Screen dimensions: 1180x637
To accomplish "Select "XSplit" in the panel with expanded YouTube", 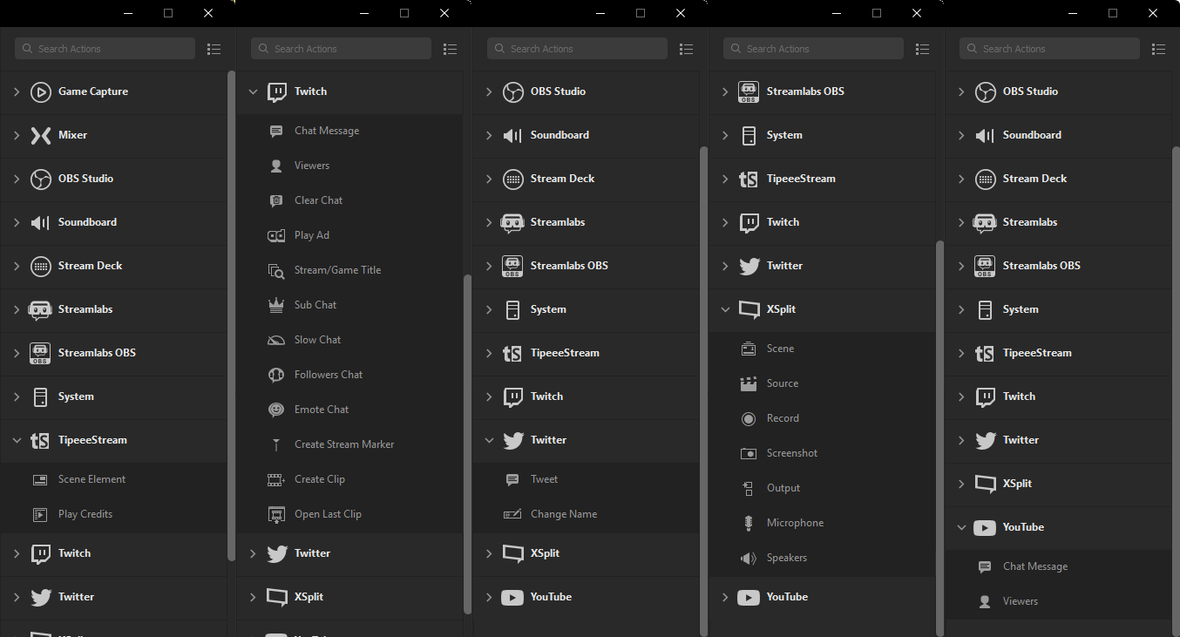I will coord(1017,484).
